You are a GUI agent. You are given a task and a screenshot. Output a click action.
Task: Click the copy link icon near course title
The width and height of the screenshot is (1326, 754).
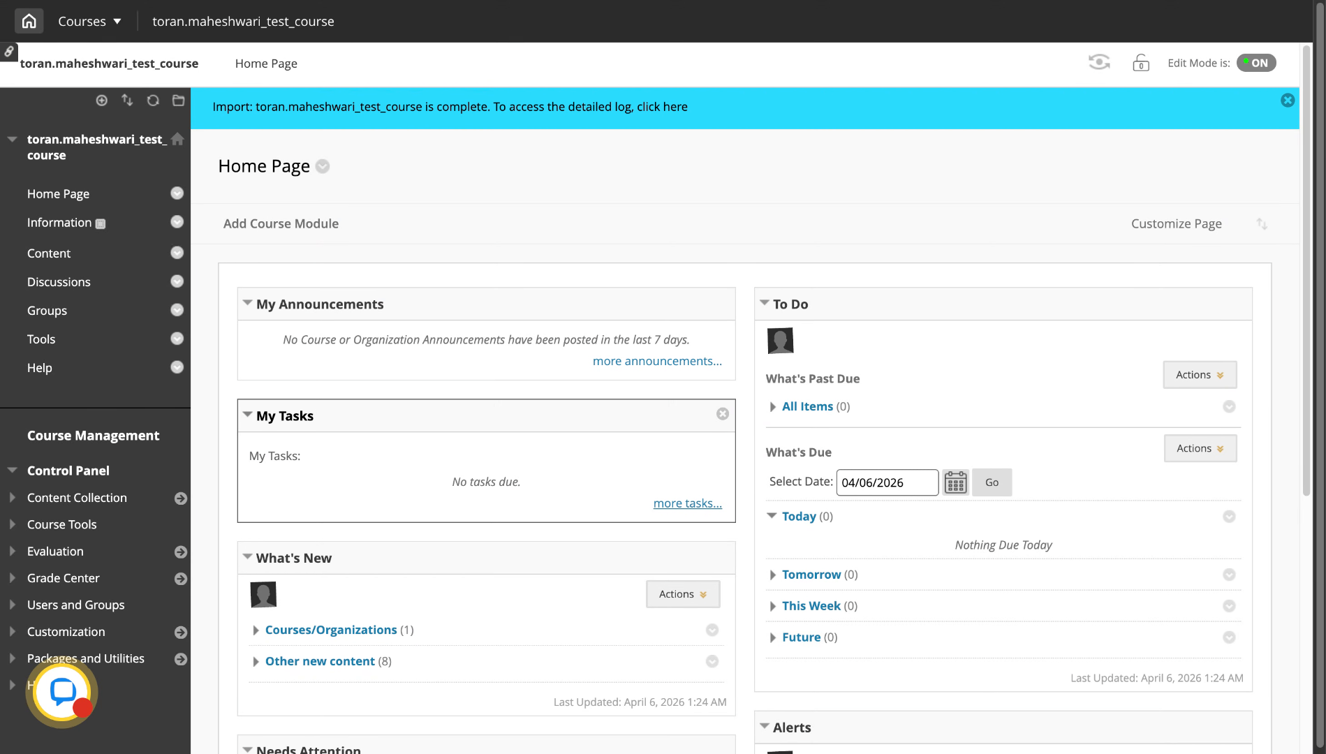9,51
